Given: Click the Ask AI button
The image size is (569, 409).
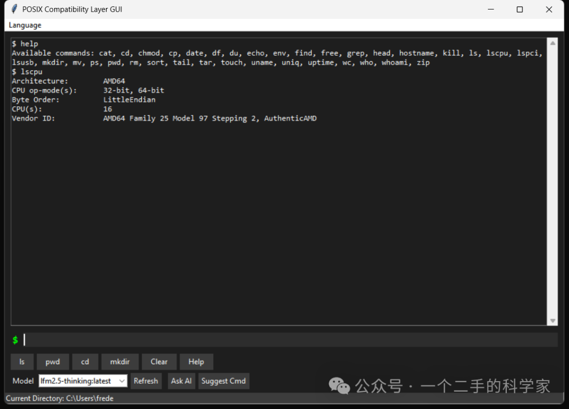Looking at the screenshot, I should 181,381.
